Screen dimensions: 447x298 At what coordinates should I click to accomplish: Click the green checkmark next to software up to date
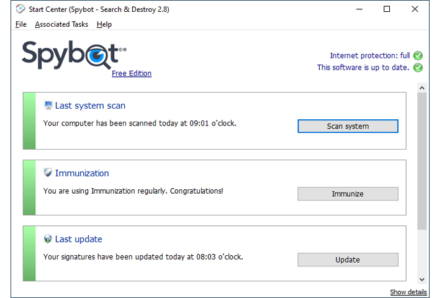(418, 68)
